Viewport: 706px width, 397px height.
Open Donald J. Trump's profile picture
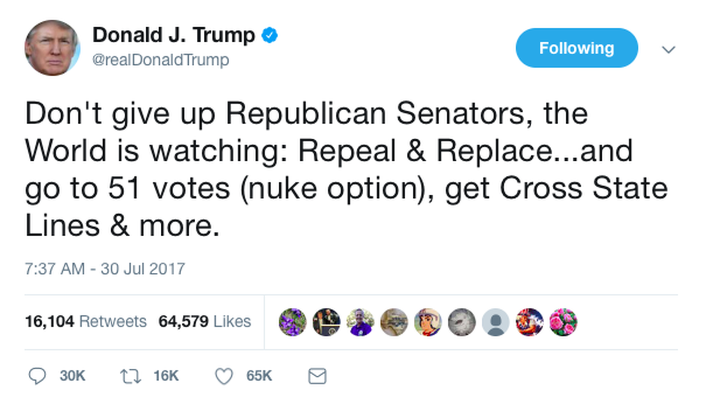click(x=52, y=48)
